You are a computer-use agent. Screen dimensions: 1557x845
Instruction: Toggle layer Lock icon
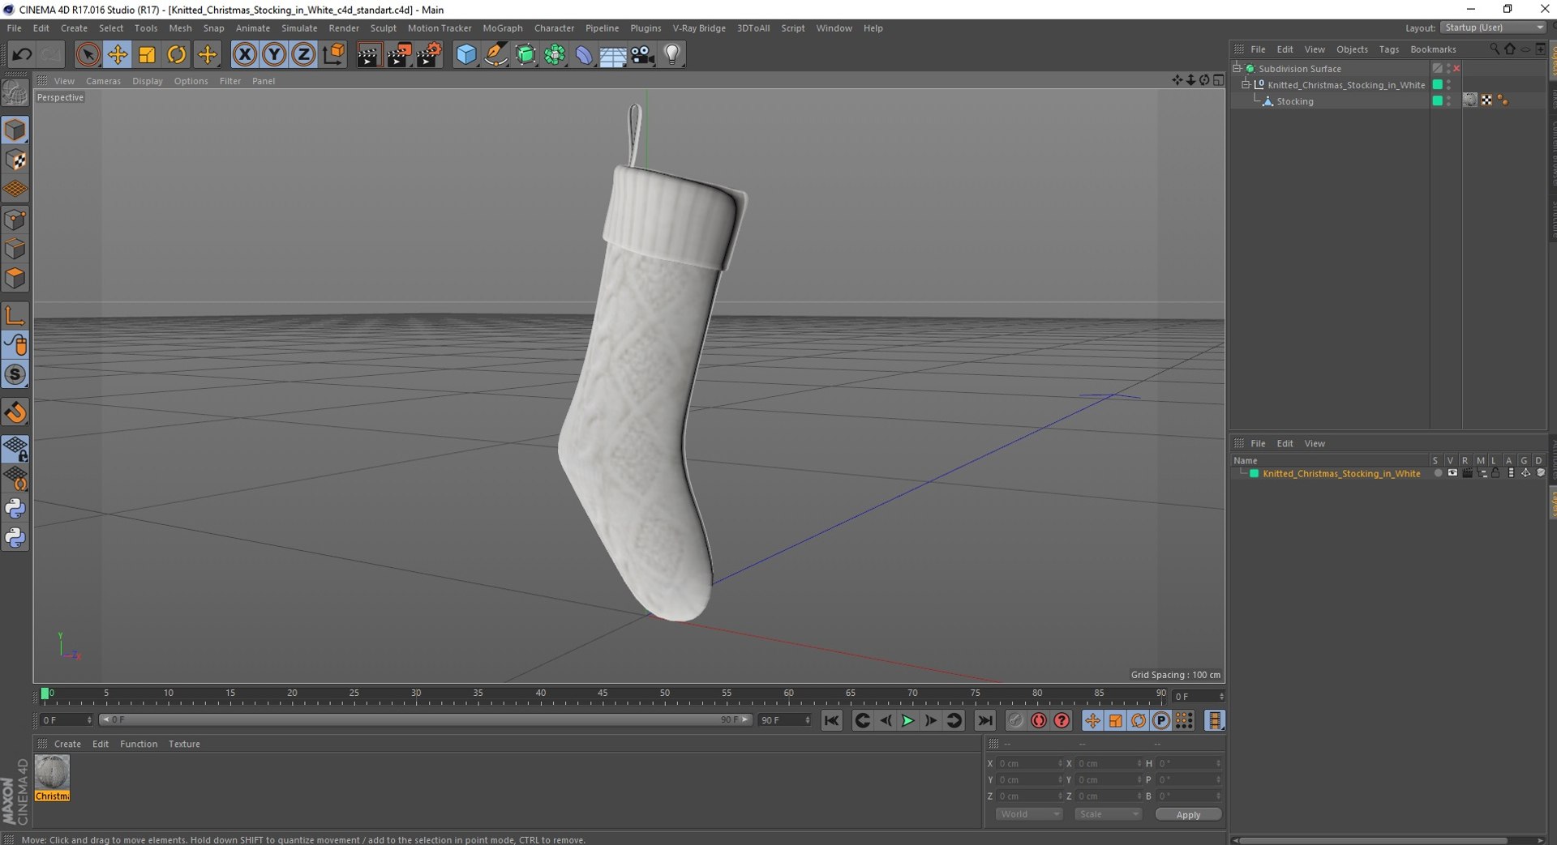1495,473
